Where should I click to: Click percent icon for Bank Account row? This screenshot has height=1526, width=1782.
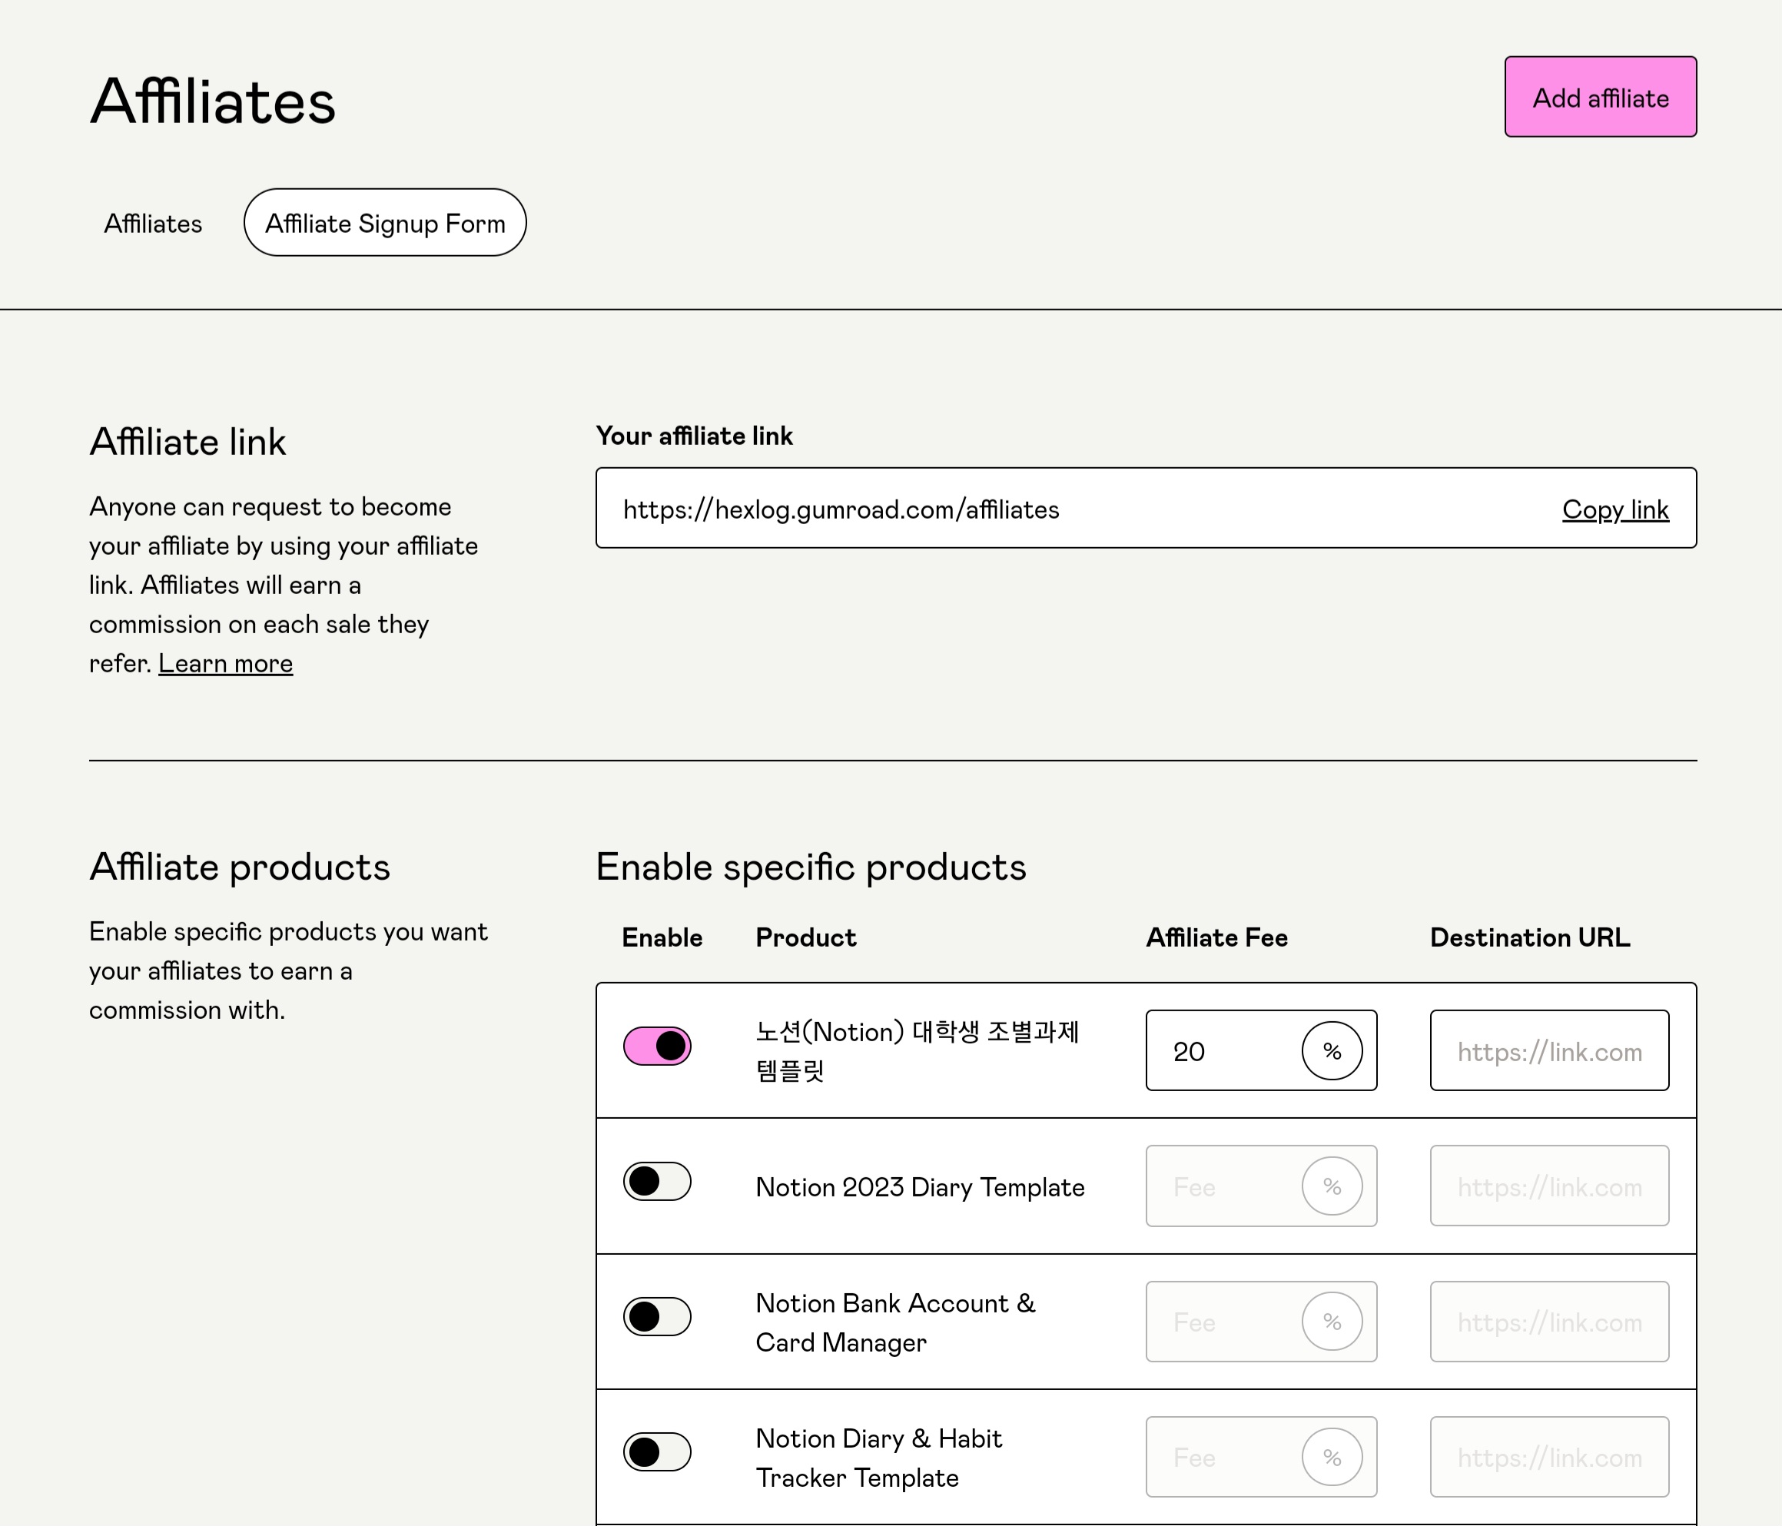click(x=1332, y=1322)
